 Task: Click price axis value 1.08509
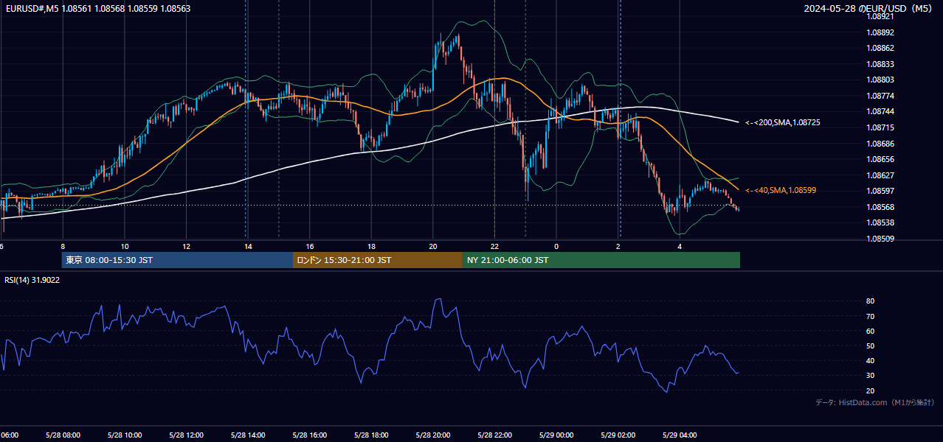pos(881,239)
